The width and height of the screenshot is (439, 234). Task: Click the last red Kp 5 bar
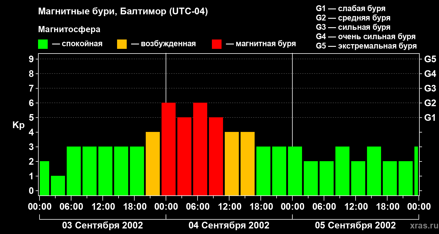pyautogui.click(x=216, y=156)
